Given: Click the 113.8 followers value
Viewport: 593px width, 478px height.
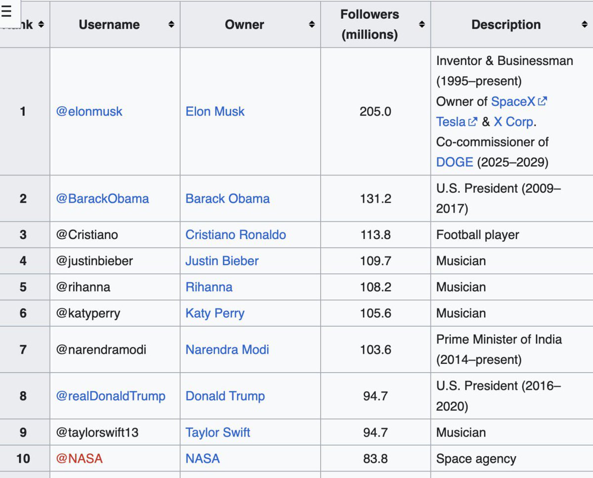Looking at the screenshot, I should coord(375,235).
